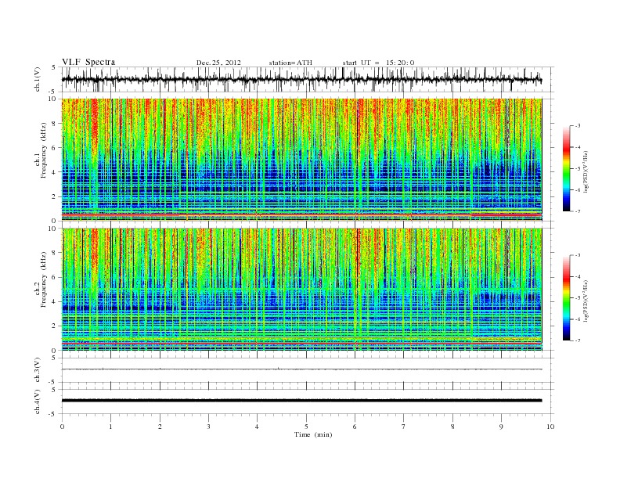The image size is (620, 479).
Task: Click time axis tick label "5"
Action: point(306,427)
